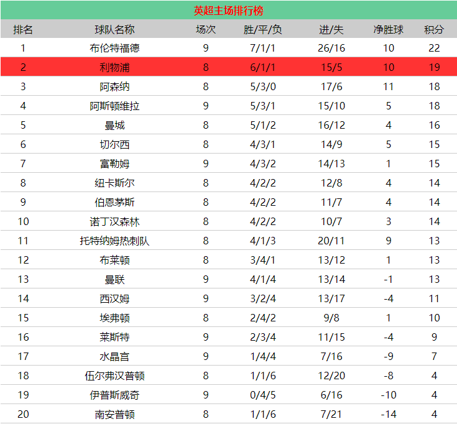Select the 场次 column header
The width and height of the screenshot is (457, 424).
tap(206, 29)
